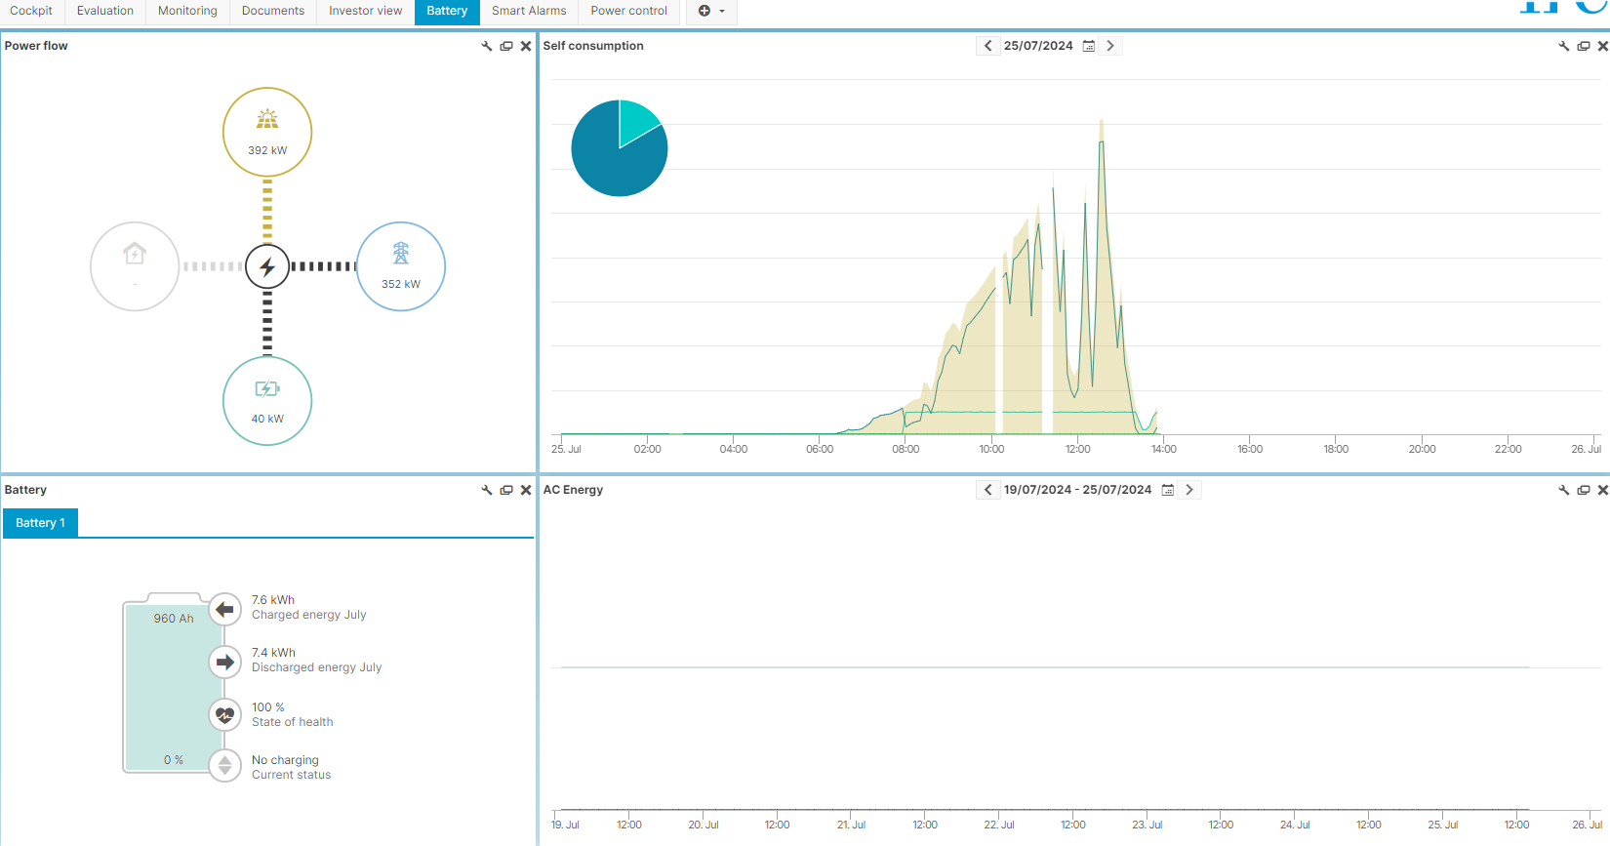Click the State of health heart icon
This screenshot has width=1610, height=846.
click(x=225, y=715)
